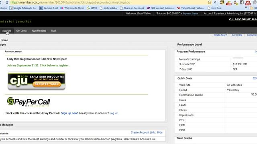Click 'Welcome: Evan Weber' text
Image resolution: width=257 pixels, height=144 pixels.
tap(138, 13)
